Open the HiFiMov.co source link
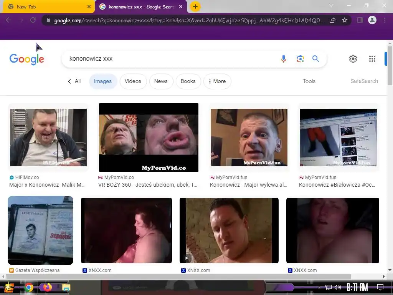Viewport: 393px width, 295px height. 24,177
